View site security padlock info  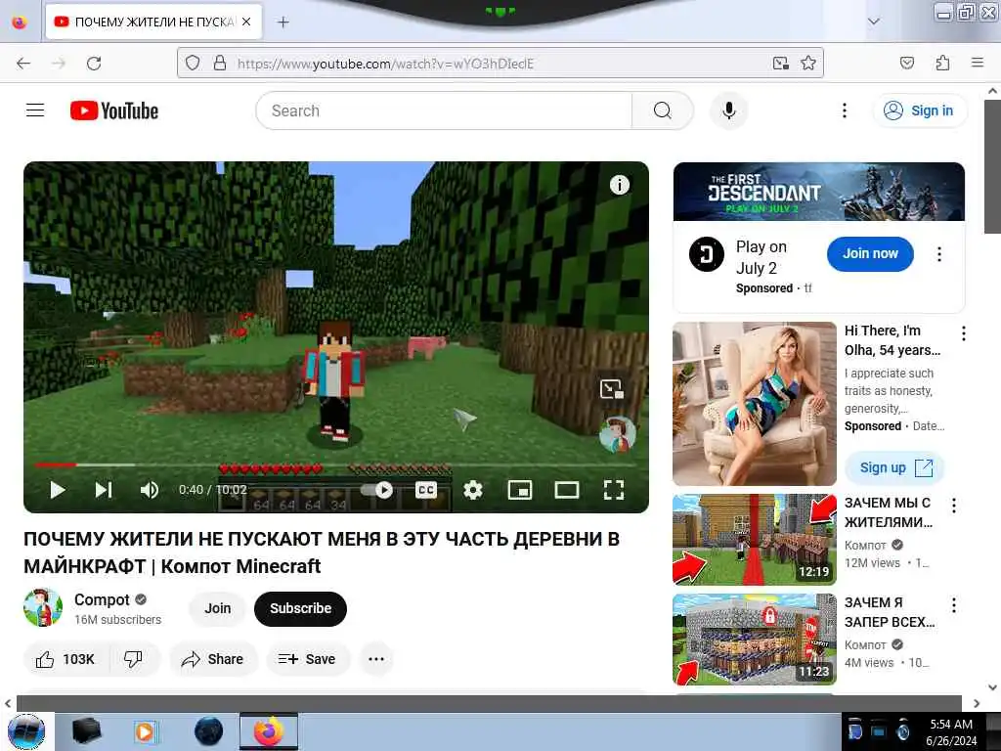point(220,64)
